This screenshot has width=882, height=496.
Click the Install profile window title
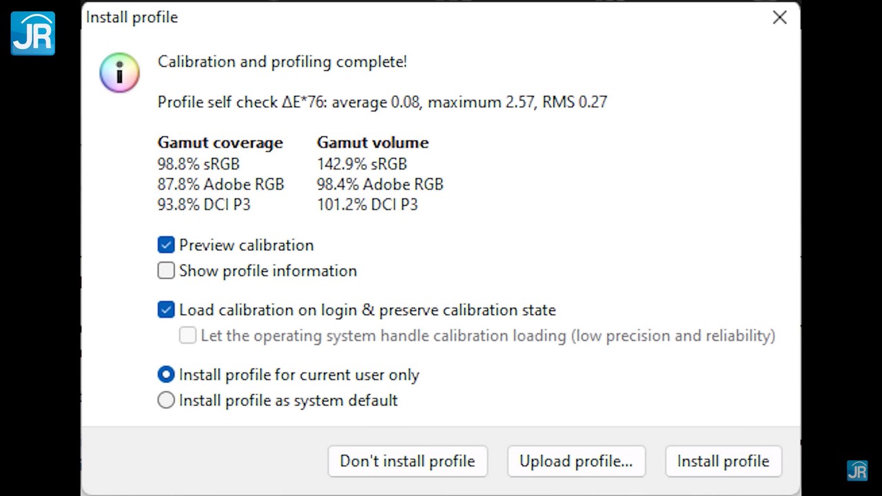(x=132, y=17)
